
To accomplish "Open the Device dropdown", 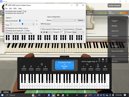I will tap(64, 20).
